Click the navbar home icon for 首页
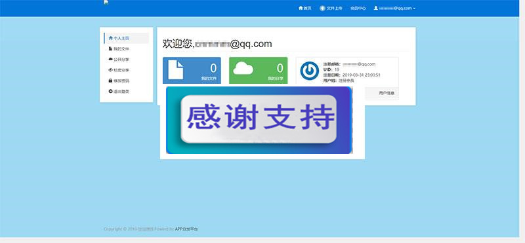Viewport: 525px width, 243px height. tap(301, 8)
